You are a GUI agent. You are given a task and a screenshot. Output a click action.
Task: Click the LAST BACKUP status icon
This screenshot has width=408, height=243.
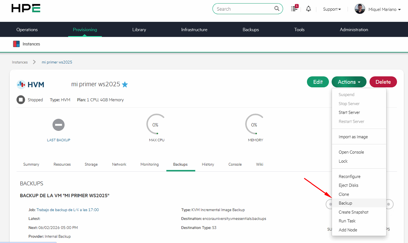[58, 125]
